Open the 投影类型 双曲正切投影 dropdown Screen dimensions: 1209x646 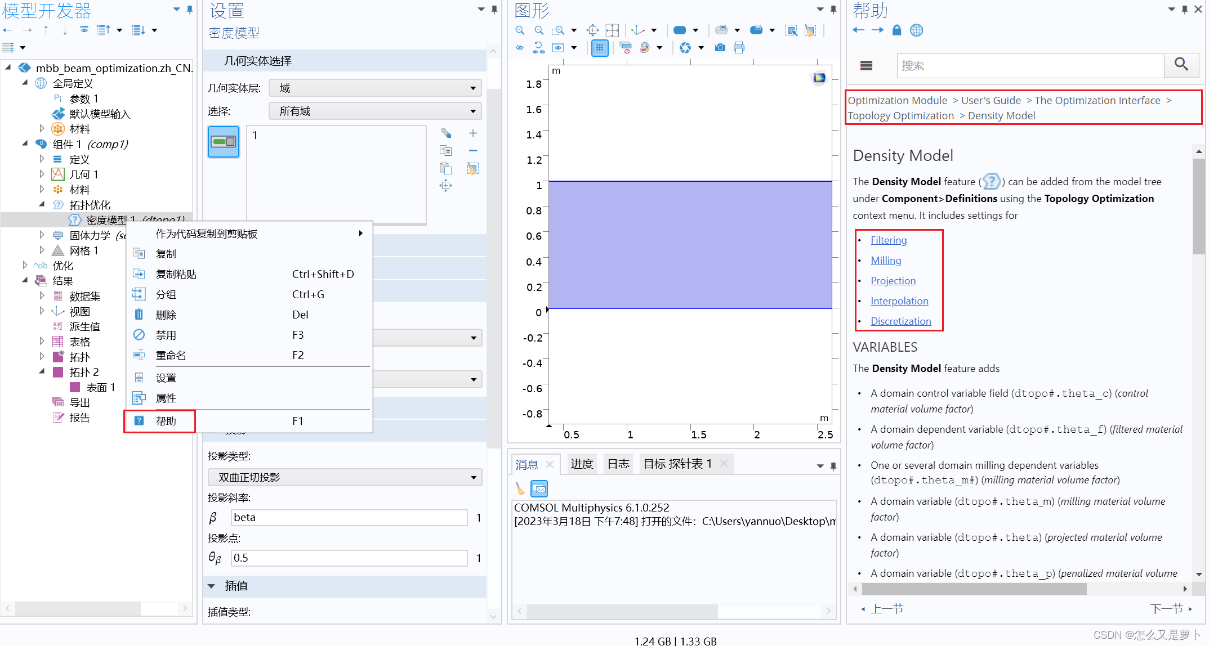345,477
